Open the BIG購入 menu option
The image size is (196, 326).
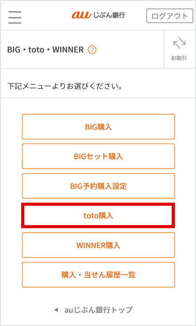(98, 126)
